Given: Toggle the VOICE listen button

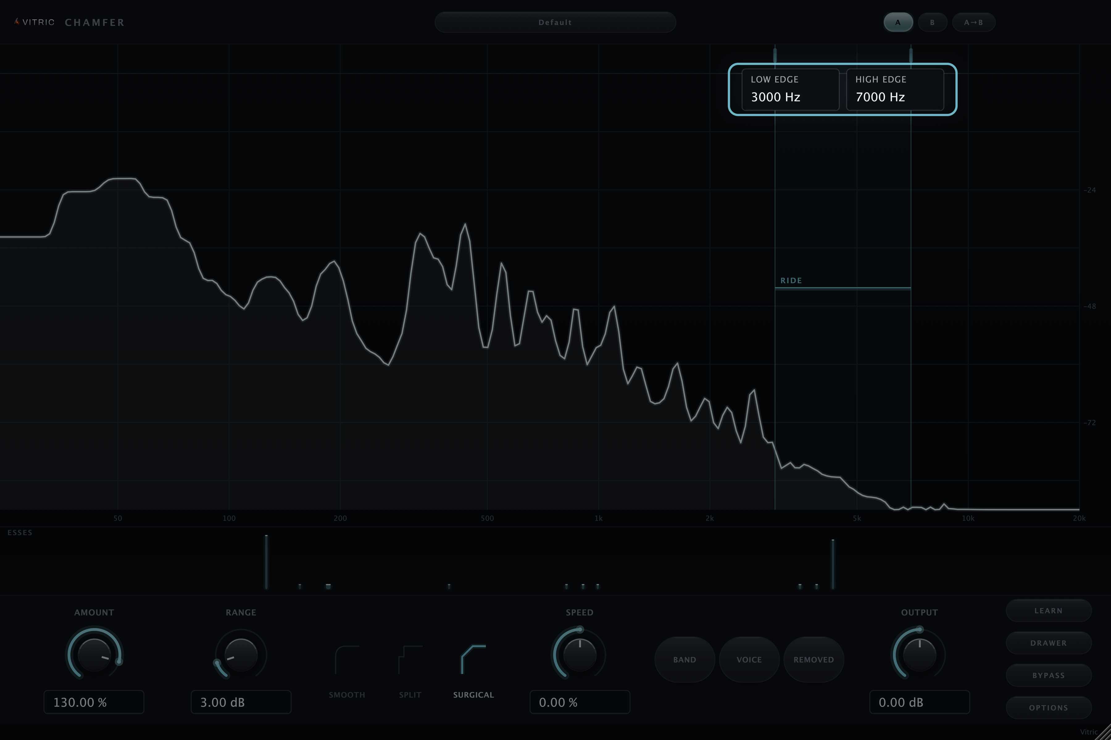Looking at the screenshot, I should (x=749, y=659).
